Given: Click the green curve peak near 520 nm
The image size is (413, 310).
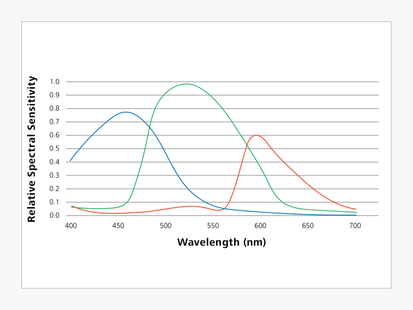Looking at the screenshot, I should [186, 84].
